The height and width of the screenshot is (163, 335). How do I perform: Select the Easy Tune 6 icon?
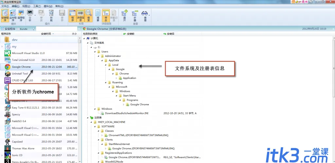click(x=8, y=107)
